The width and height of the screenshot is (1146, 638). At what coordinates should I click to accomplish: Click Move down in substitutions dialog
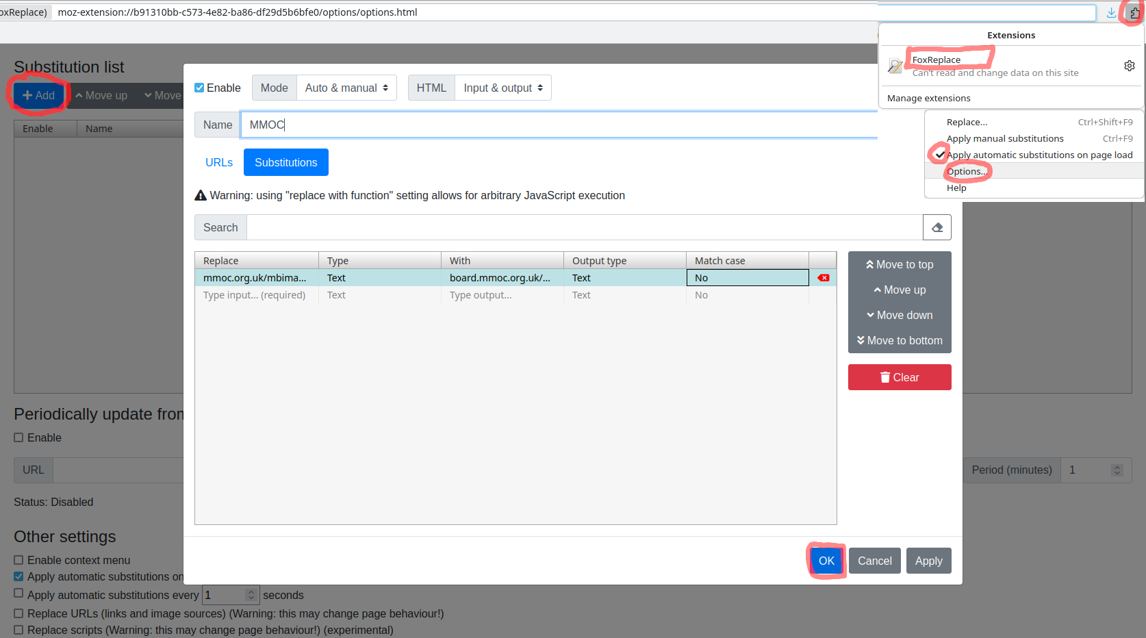tap(900, 315)
